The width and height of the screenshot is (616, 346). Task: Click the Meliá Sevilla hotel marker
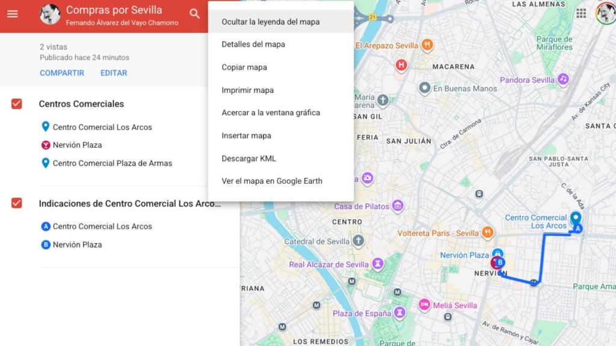point(425,305)
